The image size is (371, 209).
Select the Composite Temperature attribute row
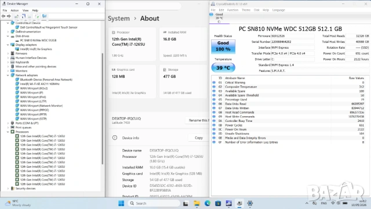click(x=288, y=87)
